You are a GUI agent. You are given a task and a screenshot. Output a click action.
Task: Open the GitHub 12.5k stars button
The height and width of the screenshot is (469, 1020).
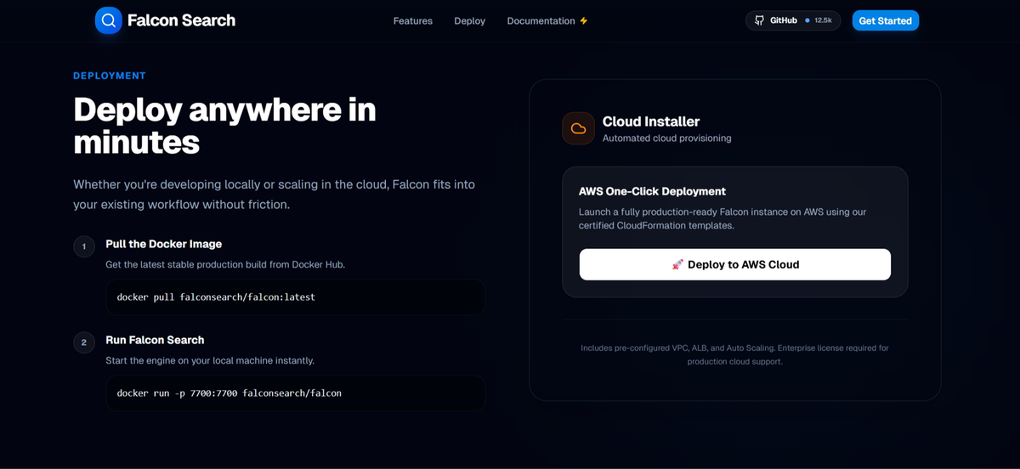point(793,20)
